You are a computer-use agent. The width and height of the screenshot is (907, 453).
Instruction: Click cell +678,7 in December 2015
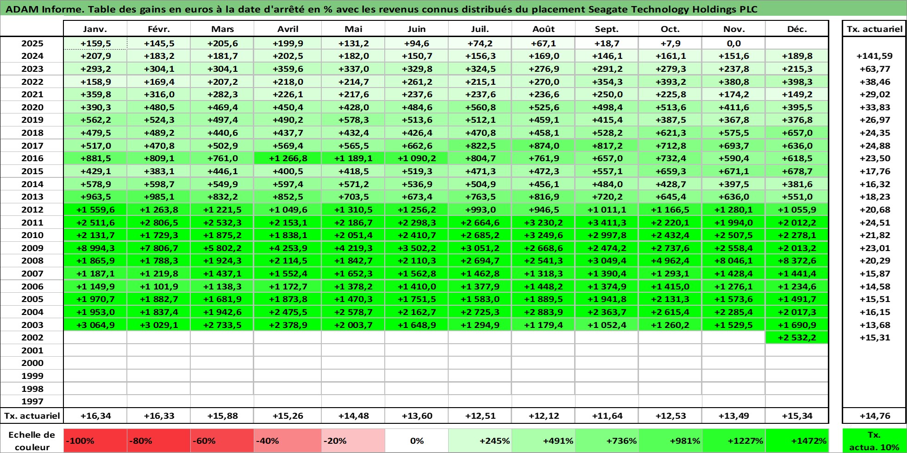[x=797, y=171]
